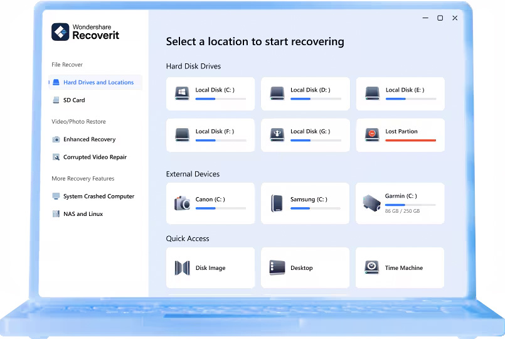Click the Samsung external drive icon
The height and width of the screenshot is (339, 505).
[x=277, y=203]
